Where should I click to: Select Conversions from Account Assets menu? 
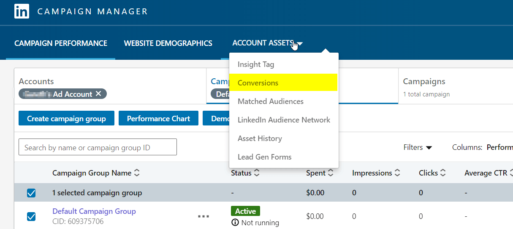[258, 83]
